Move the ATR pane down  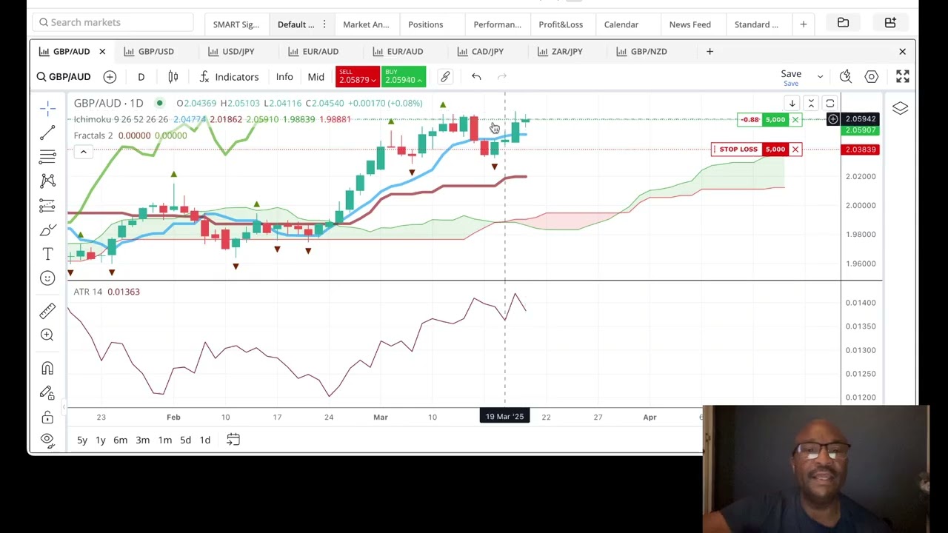coord(792,104)
